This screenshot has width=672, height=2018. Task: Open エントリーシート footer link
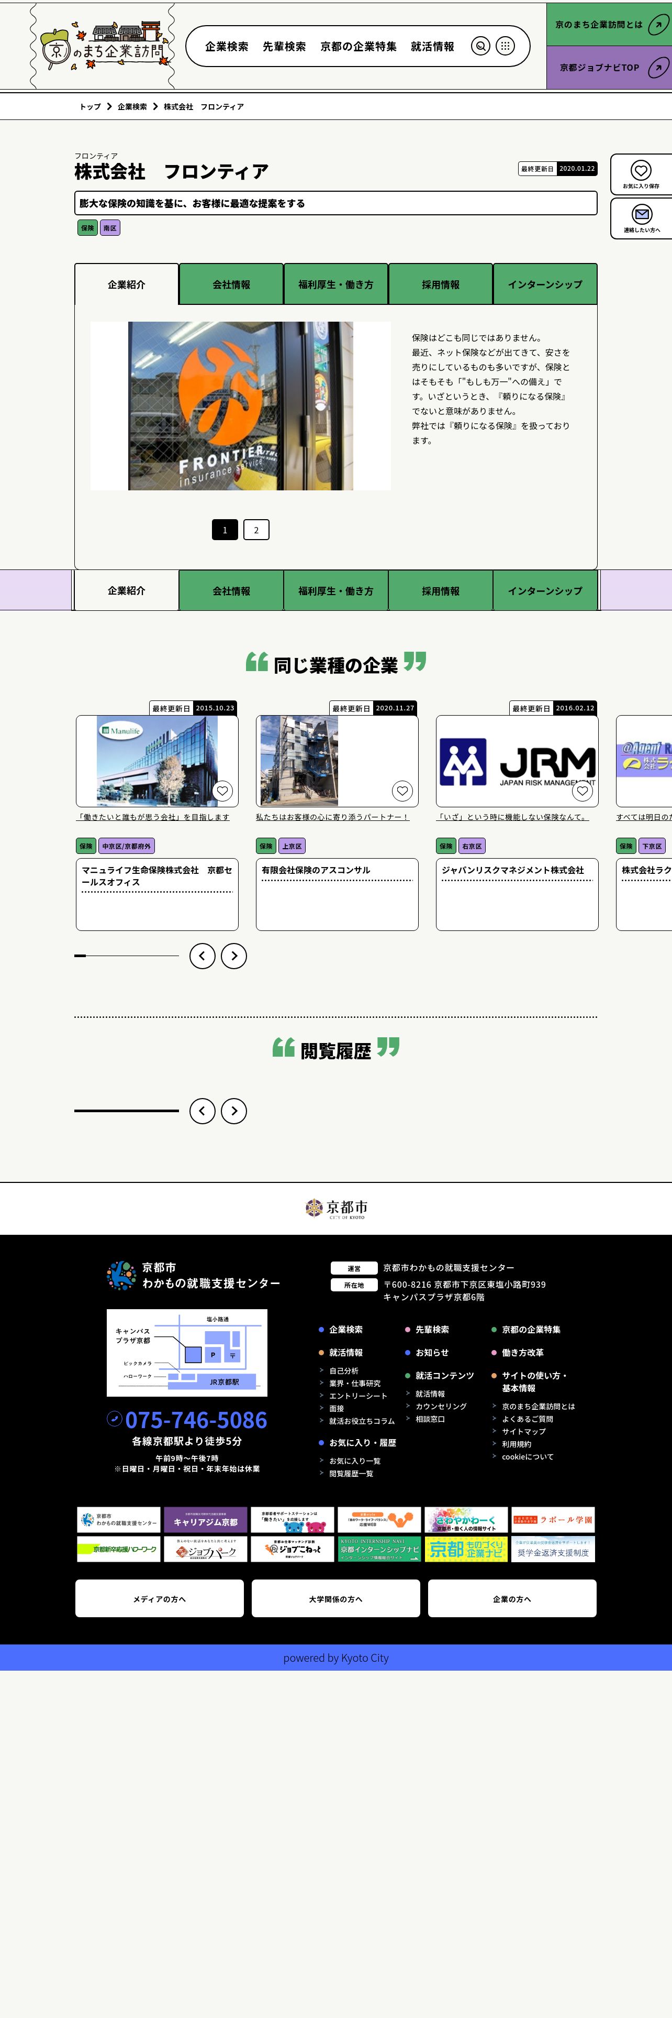pyautogui.click(x=359, y=1396)
